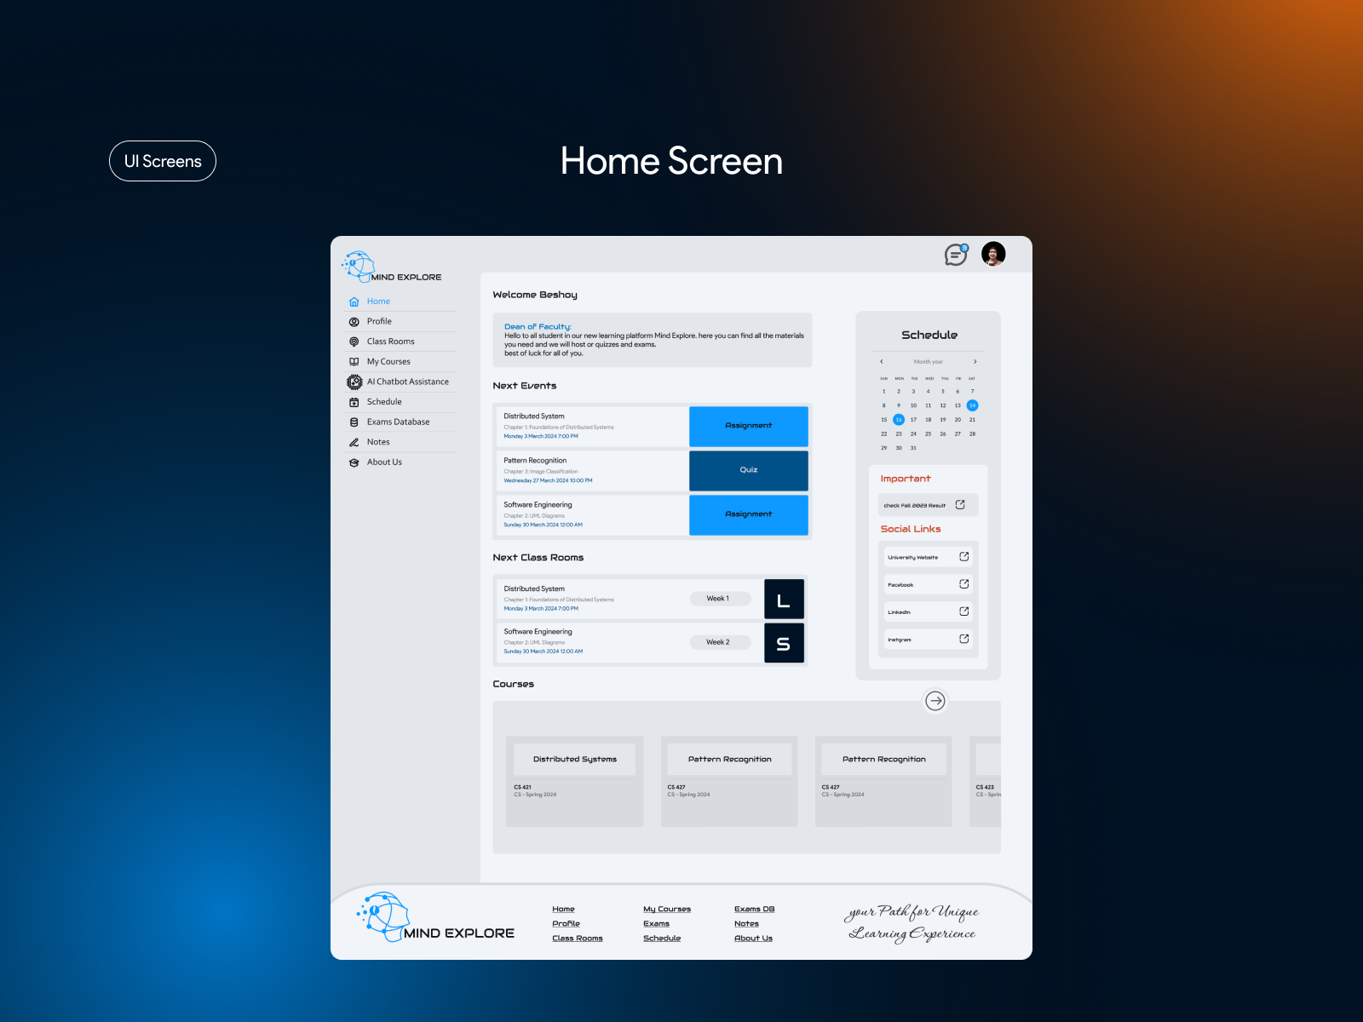Click the user profile avatar

pos(993,254)
